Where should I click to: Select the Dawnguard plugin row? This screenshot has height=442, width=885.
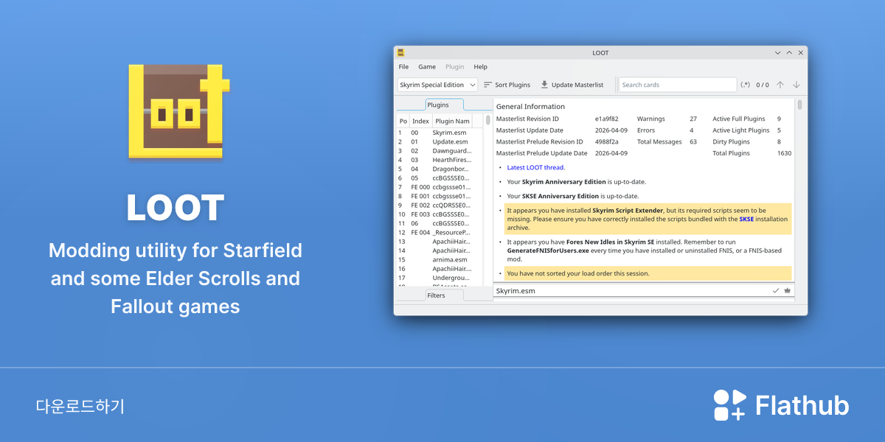point(440,151)
